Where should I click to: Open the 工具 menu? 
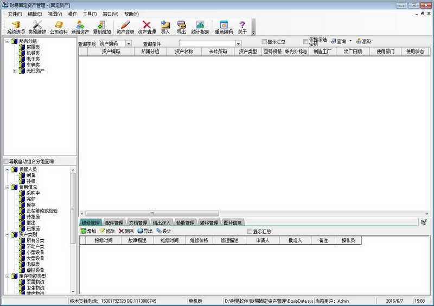click(x=90, y=14)
